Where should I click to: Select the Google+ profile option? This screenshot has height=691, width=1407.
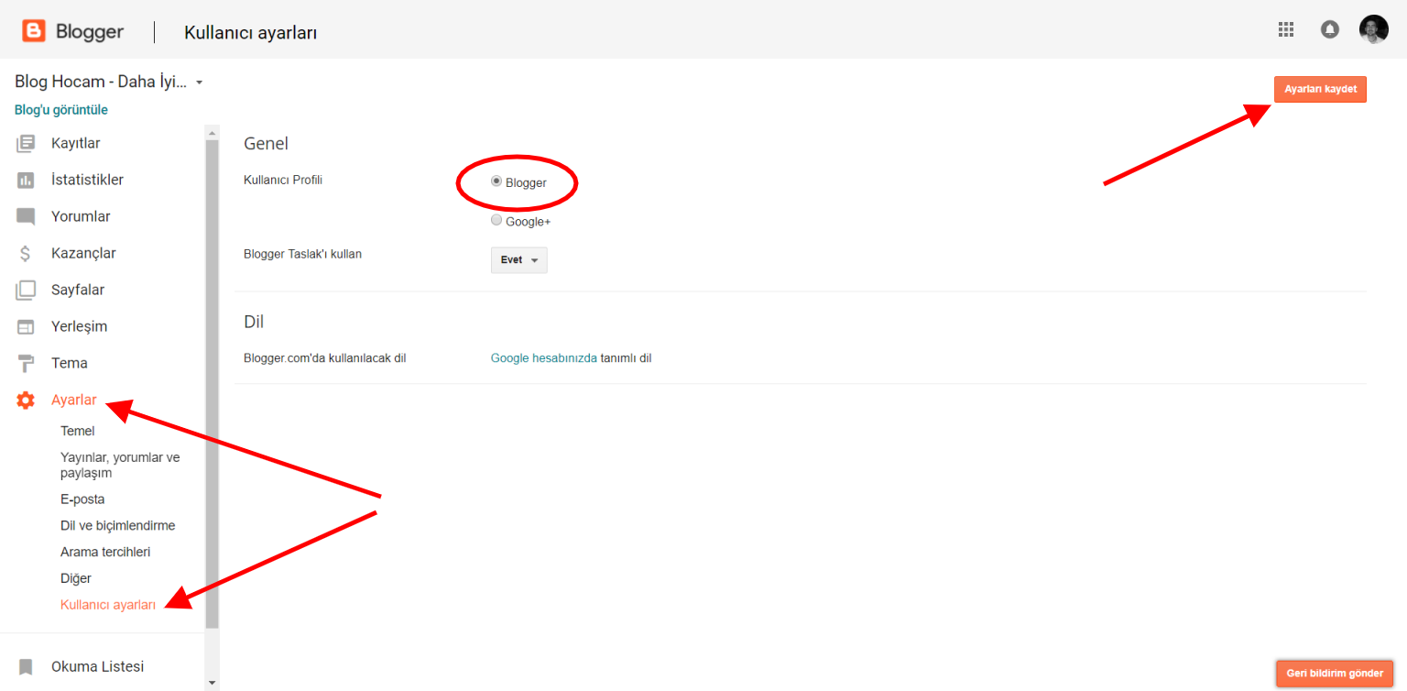pyautogui.click(x=496, y=220)
